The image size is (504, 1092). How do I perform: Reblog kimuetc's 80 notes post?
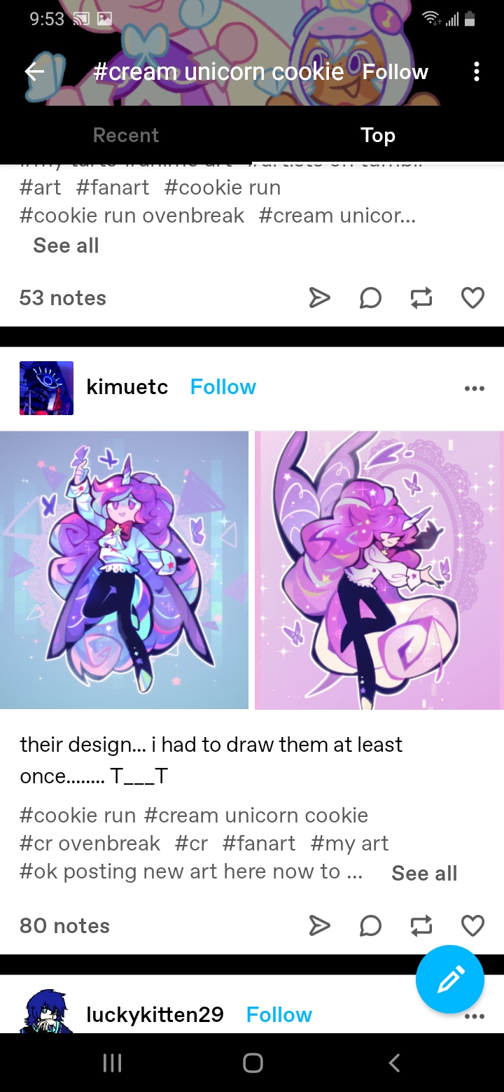pos(421,926)
